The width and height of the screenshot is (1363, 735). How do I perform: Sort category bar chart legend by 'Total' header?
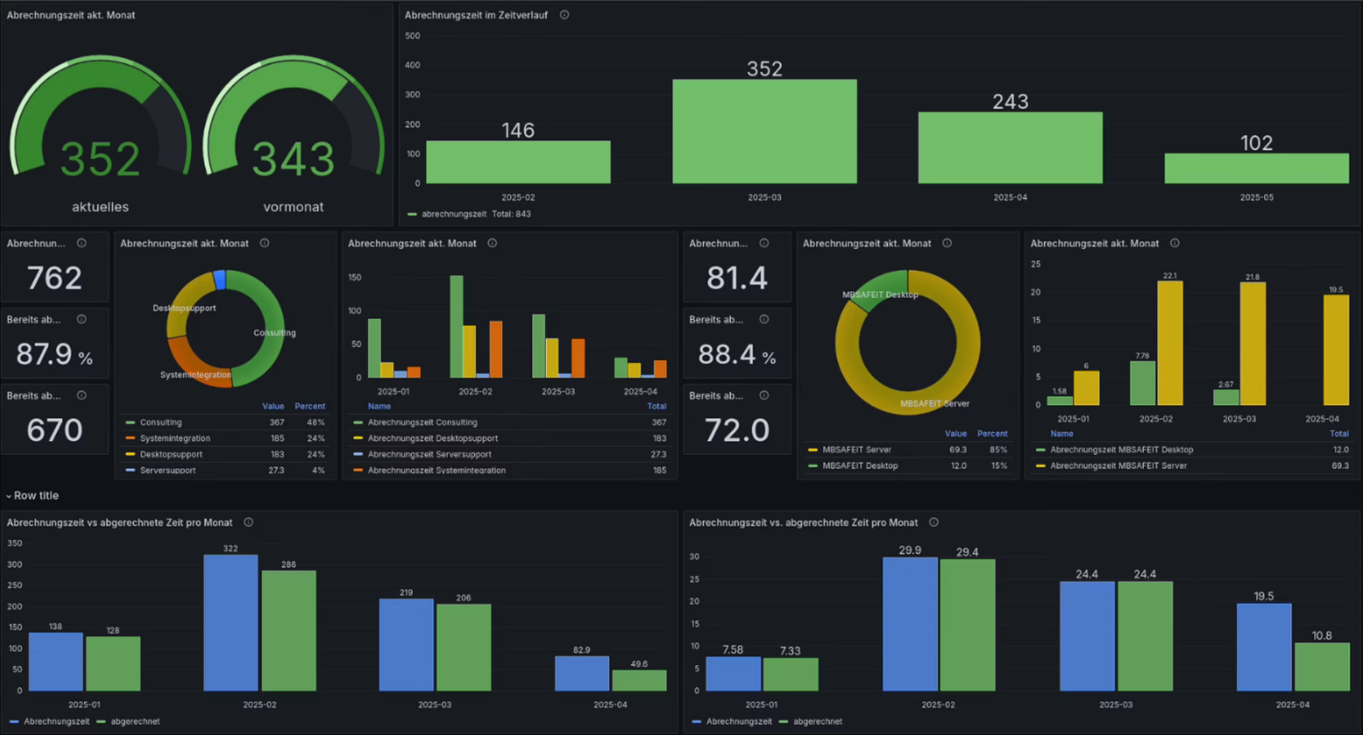coord(656,406)
